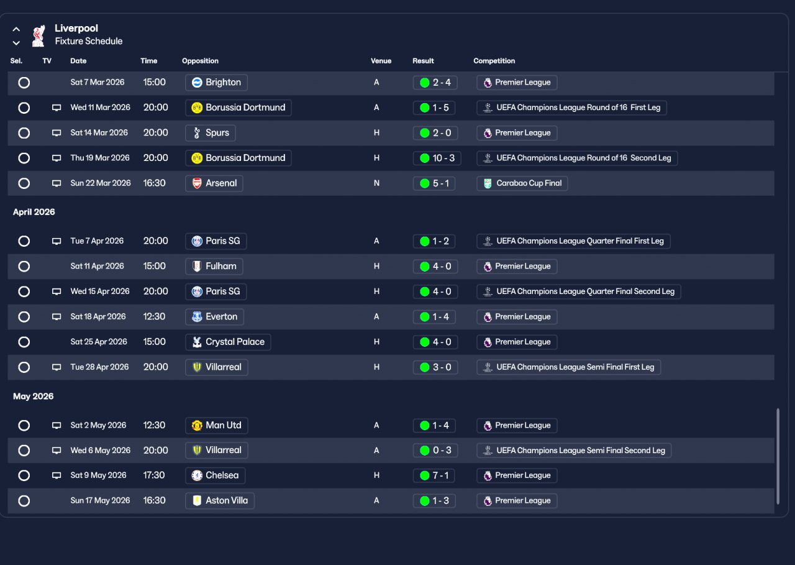The height and width of the screenshot is (565, 795).
Task: Click the Spurs club badge
Action: click(197, 133)
